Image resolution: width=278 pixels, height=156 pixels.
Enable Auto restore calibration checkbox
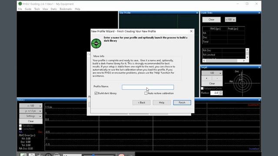point(146,93)
